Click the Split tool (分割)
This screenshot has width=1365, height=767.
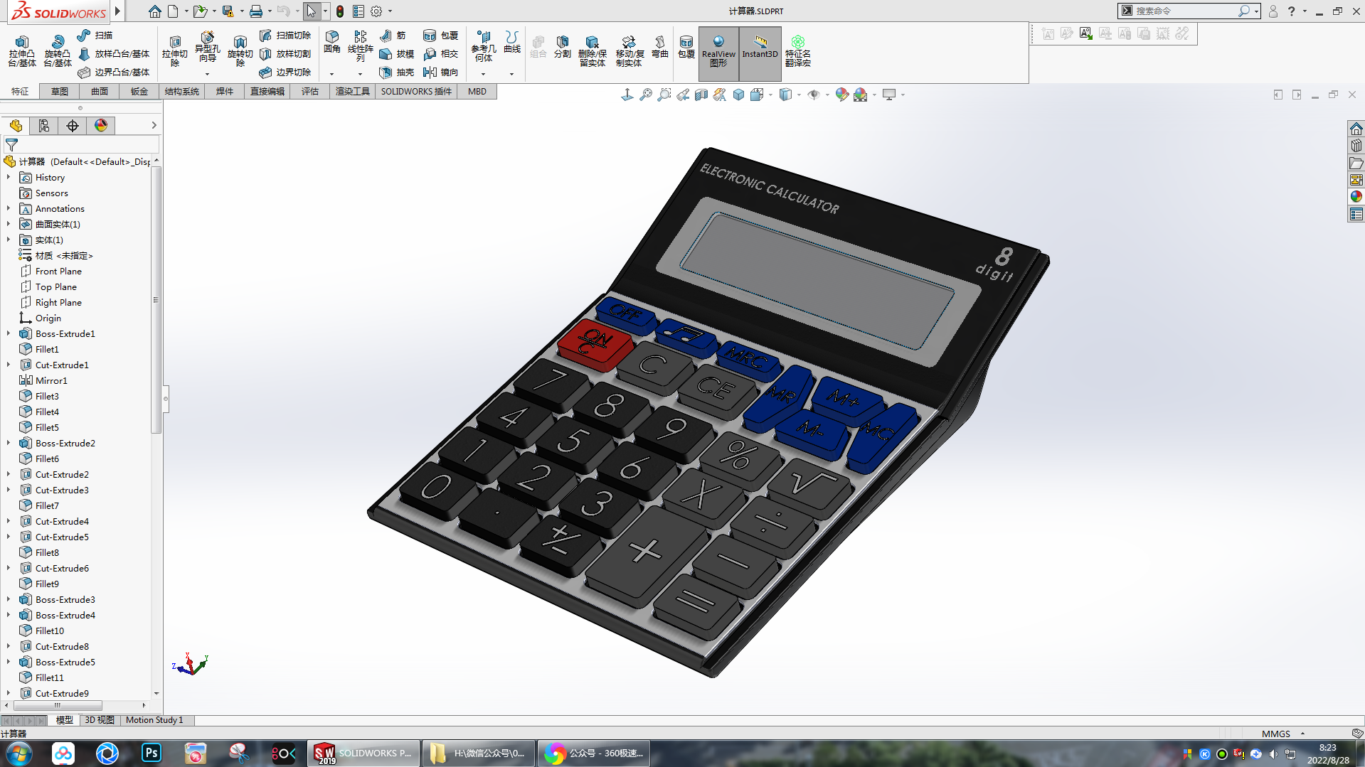[x=562, y=47]
